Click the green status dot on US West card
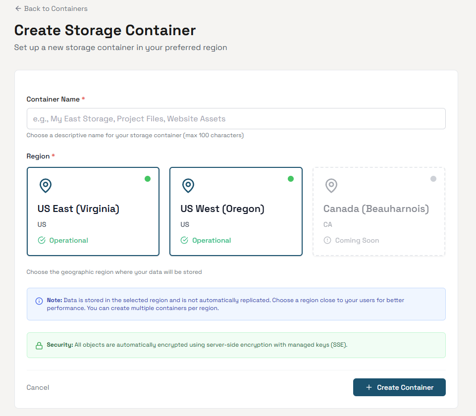 pos(290,179)
